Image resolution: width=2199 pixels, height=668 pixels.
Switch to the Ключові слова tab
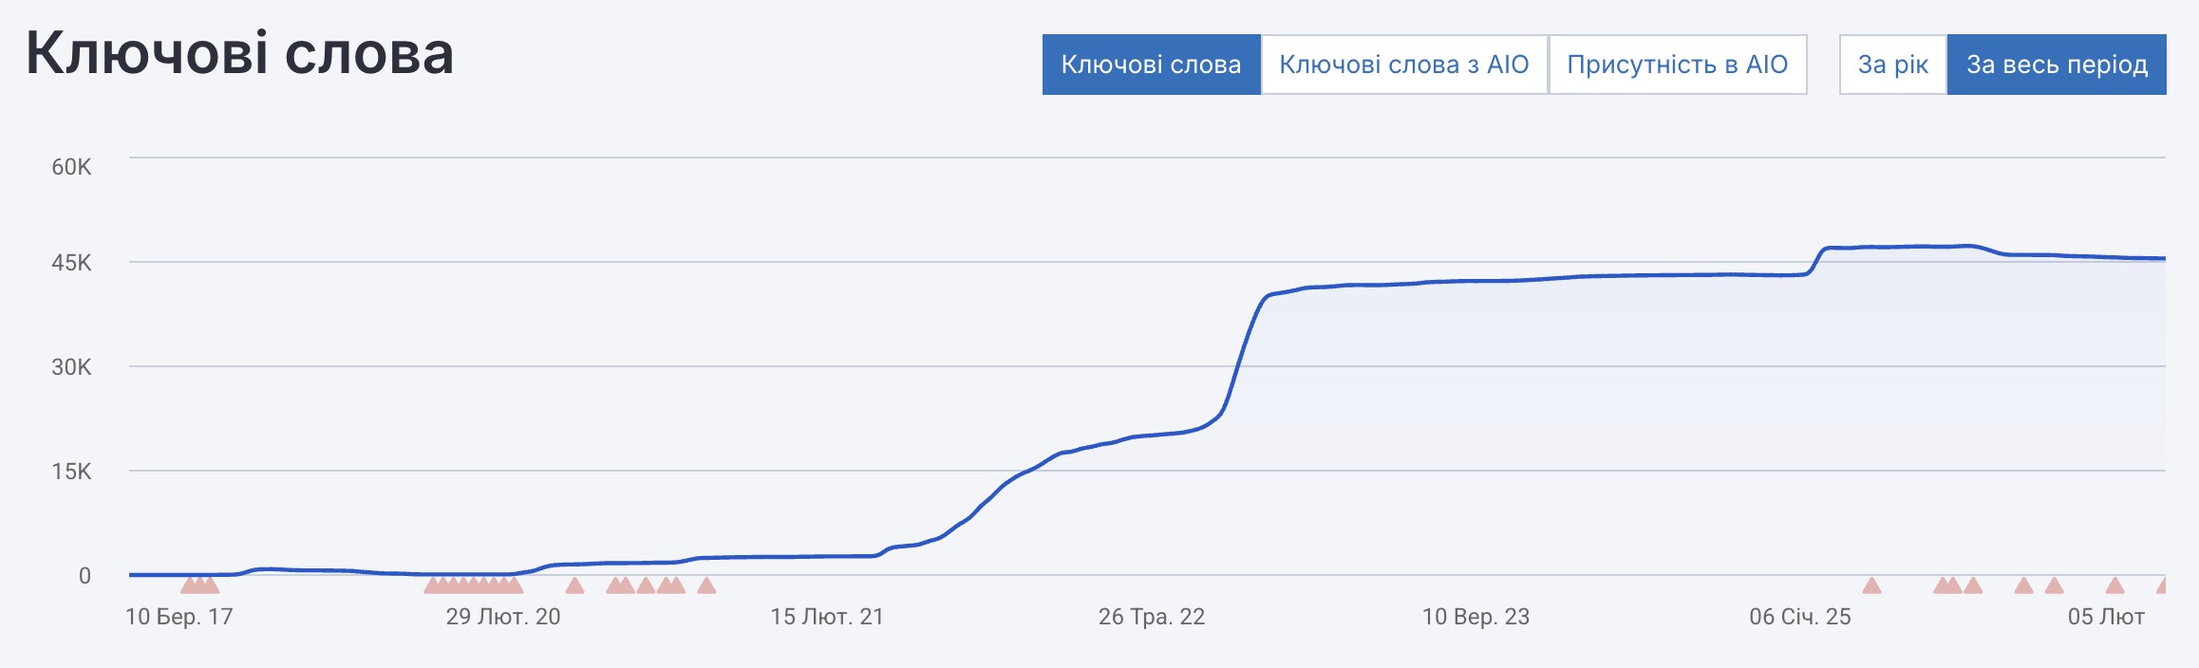1151,65
